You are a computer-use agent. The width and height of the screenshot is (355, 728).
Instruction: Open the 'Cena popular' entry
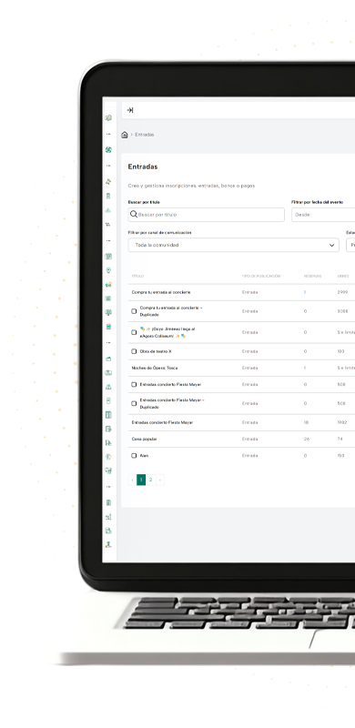click(x=145, y=440)
